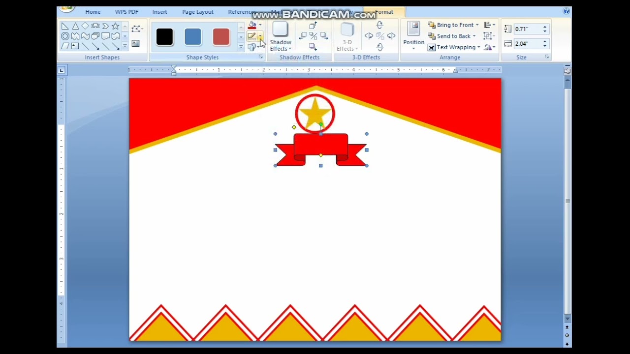Screen dimensions: 630x354
Task: Select the donut ring shape
Action: tap(65, 36)
